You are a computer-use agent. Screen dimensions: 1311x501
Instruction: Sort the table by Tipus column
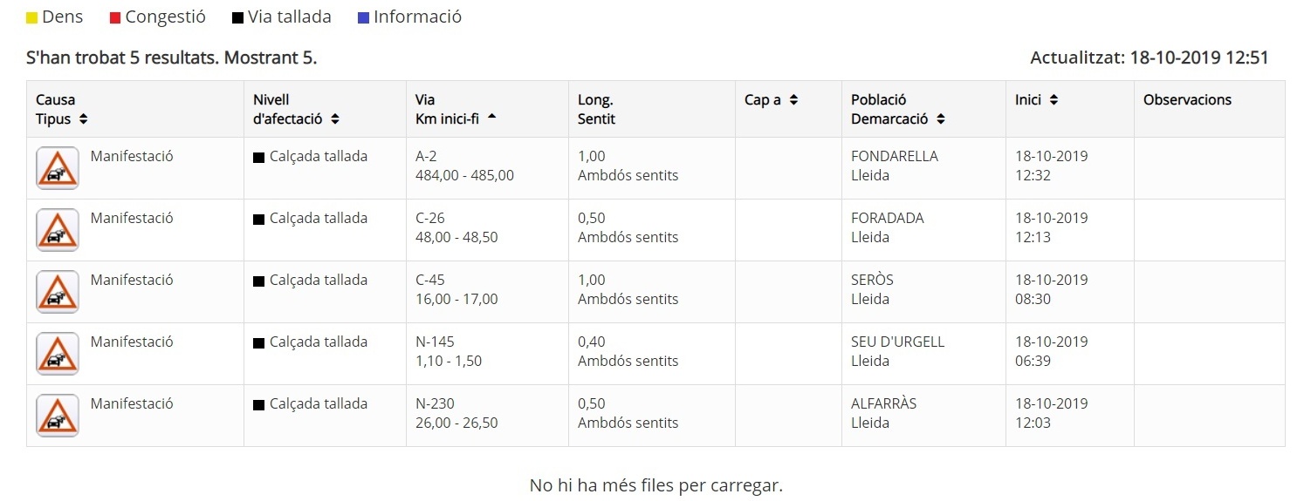pyautogui.click(x=83, y=119)
